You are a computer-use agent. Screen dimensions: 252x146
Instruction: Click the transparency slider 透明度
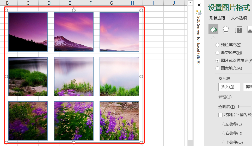[x=245, y=107]
